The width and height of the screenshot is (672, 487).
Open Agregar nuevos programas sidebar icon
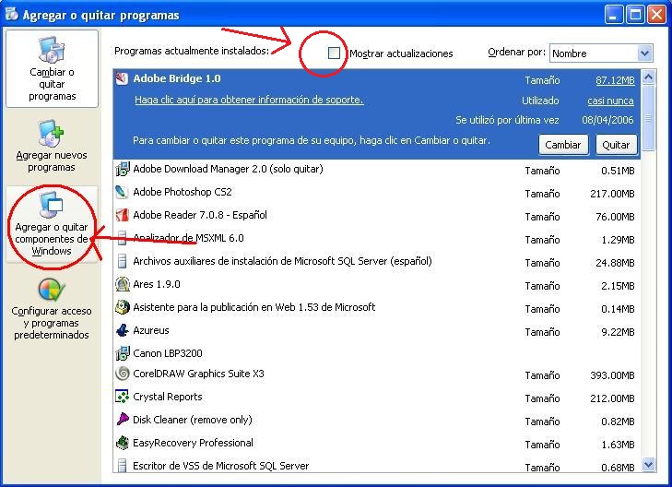coord(52,133)
